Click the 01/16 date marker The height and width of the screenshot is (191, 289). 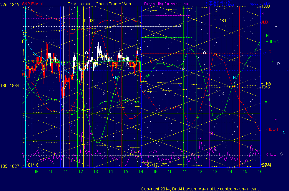pos(34,165)
